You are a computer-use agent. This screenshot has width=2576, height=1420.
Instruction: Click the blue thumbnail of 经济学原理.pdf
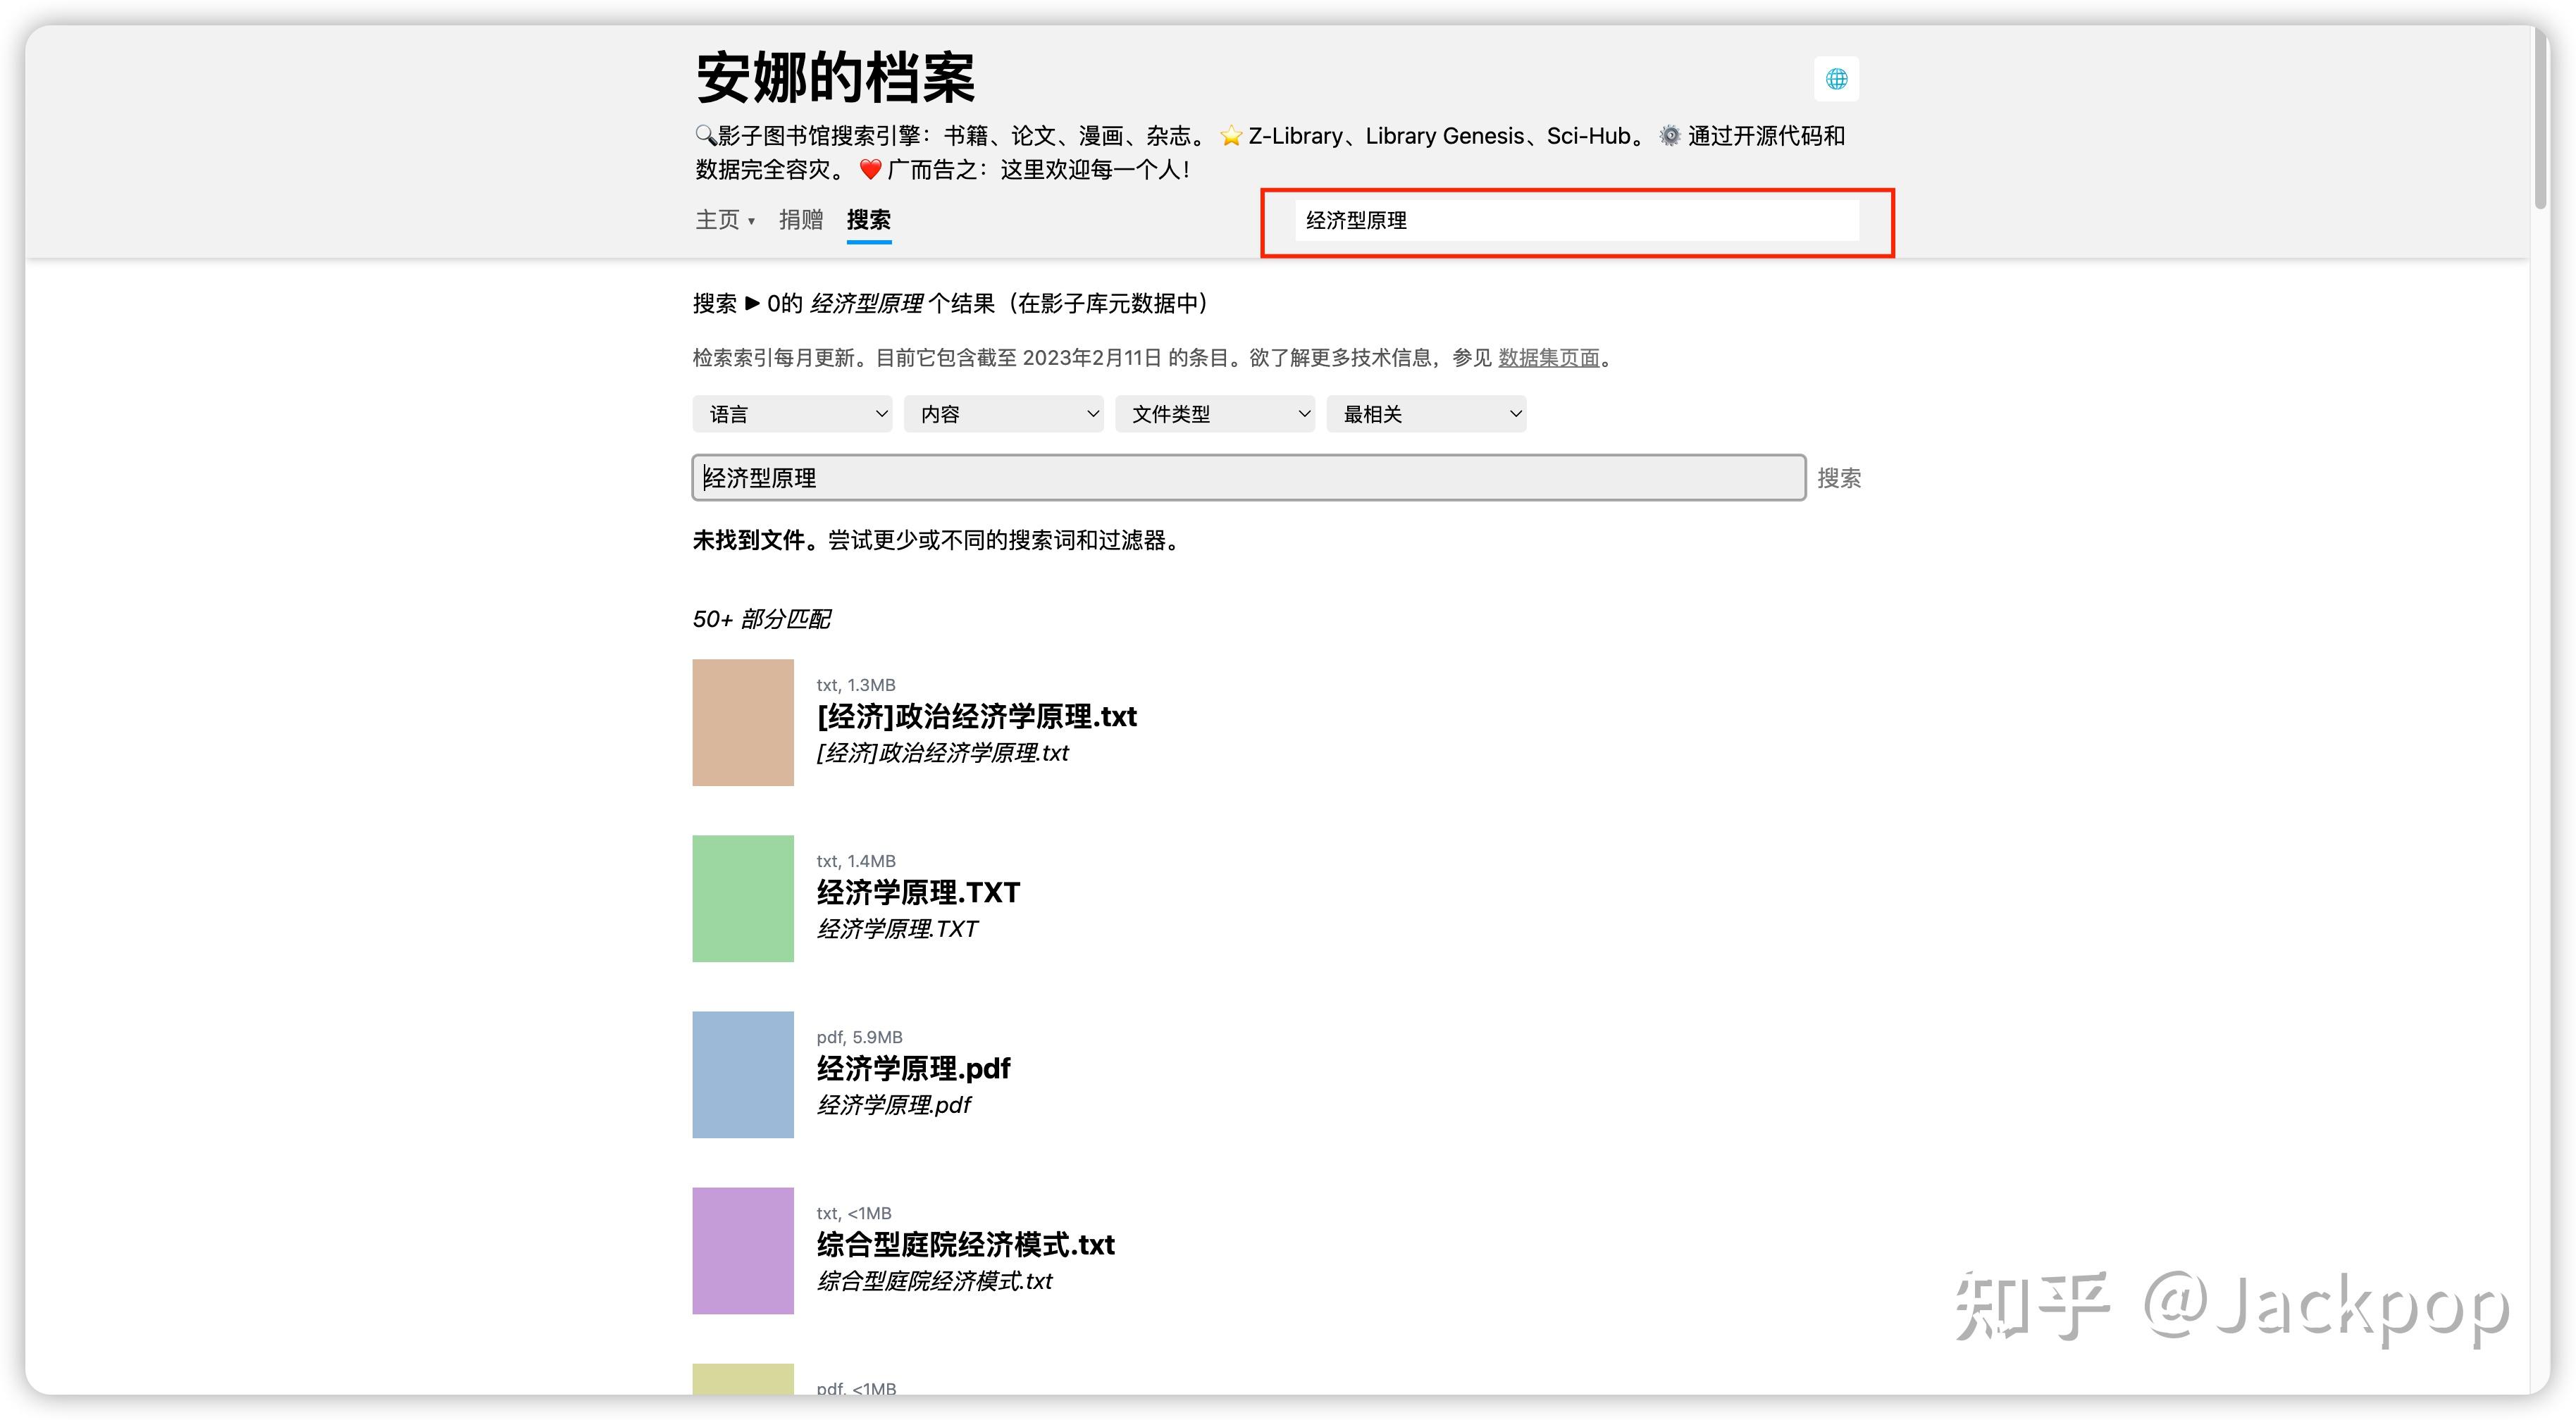(742, 1074)
